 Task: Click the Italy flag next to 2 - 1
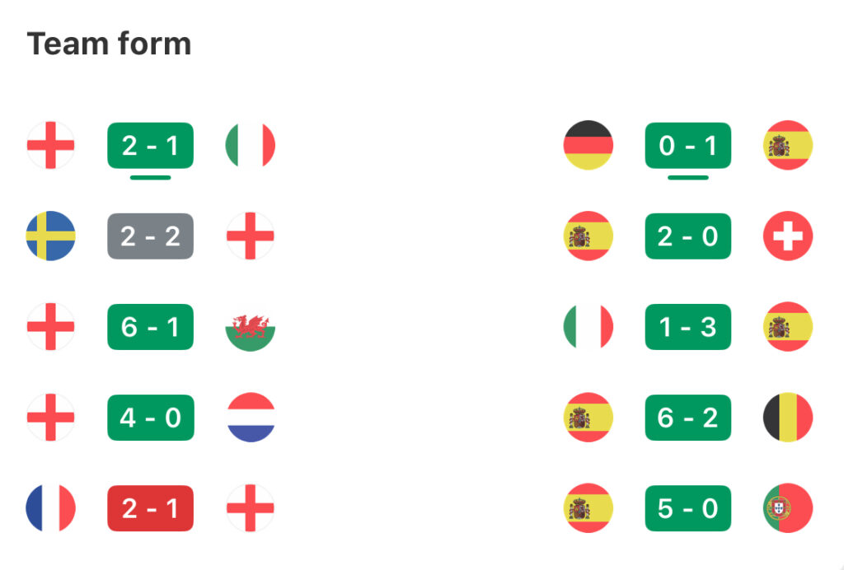pos(251,145)
